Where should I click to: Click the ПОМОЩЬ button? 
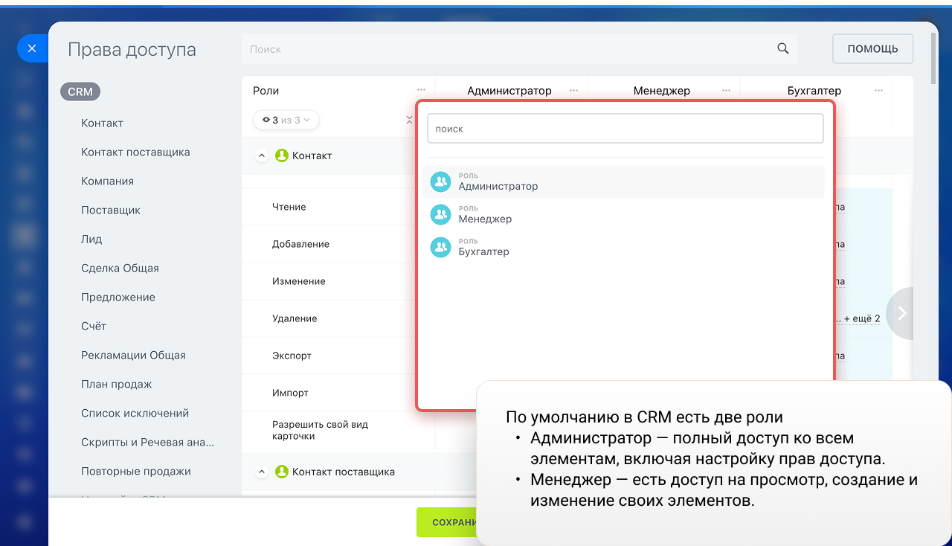tap(872, 48)
